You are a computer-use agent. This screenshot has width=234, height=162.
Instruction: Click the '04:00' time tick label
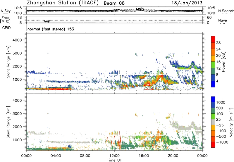click(x=56, y=156)
